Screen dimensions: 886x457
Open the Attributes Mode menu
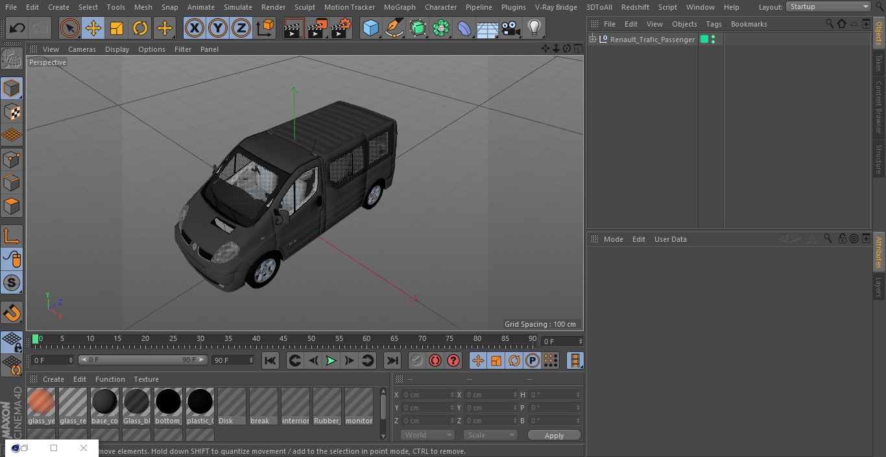point(613,239)
